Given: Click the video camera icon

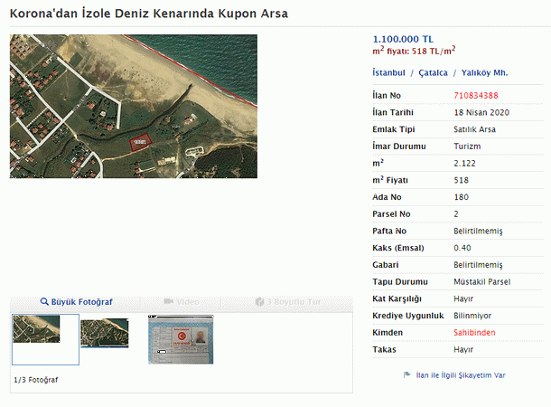Looking at the screenshot, I should (169, 301).
